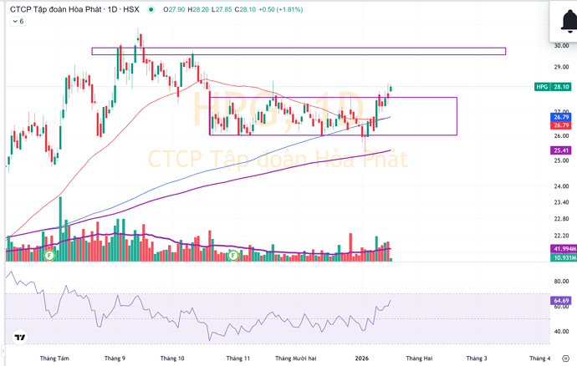Viewport: 577px width, 366px height.
Task: Click the 24.00 price axis level
Action: [562, 186]
